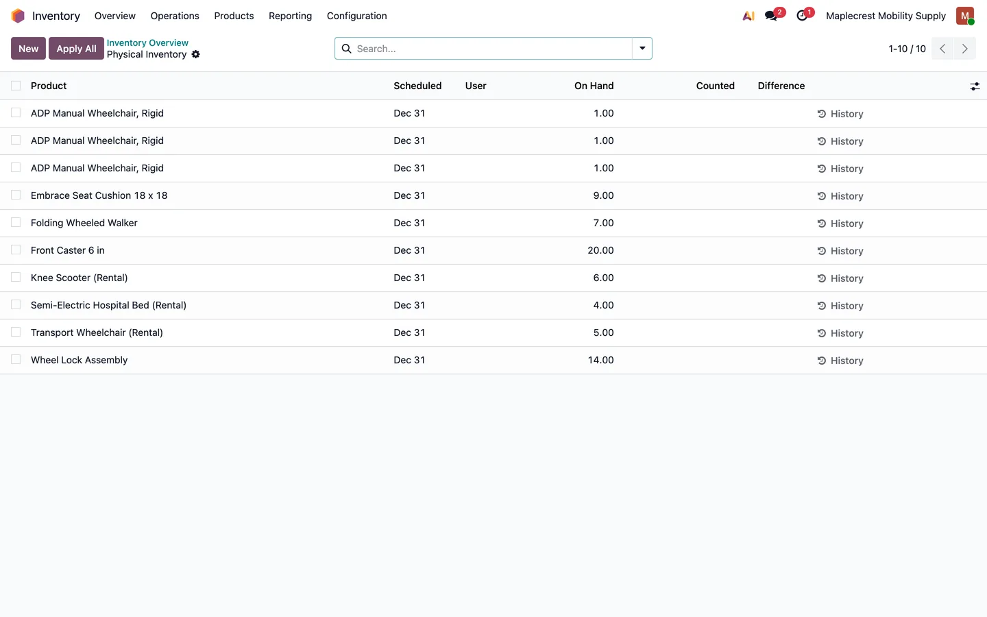Viewport: 987px width, 617px height.
Task: Select the Wheel Lock Assembly row checkbox
Action: click(16, 360)
